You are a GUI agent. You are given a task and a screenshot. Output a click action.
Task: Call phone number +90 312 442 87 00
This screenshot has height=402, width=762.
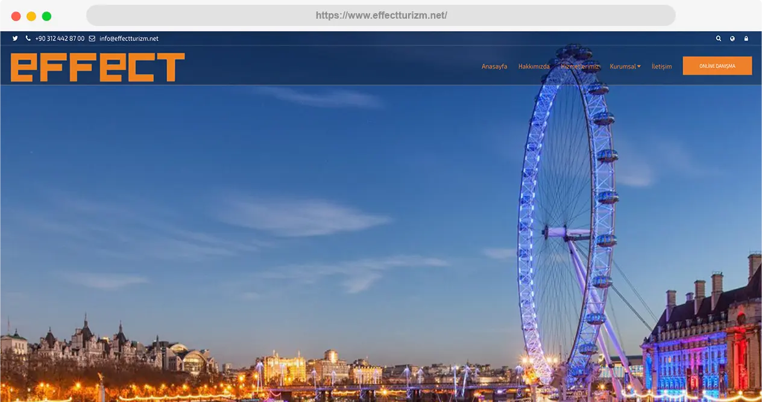pos(60,39)
